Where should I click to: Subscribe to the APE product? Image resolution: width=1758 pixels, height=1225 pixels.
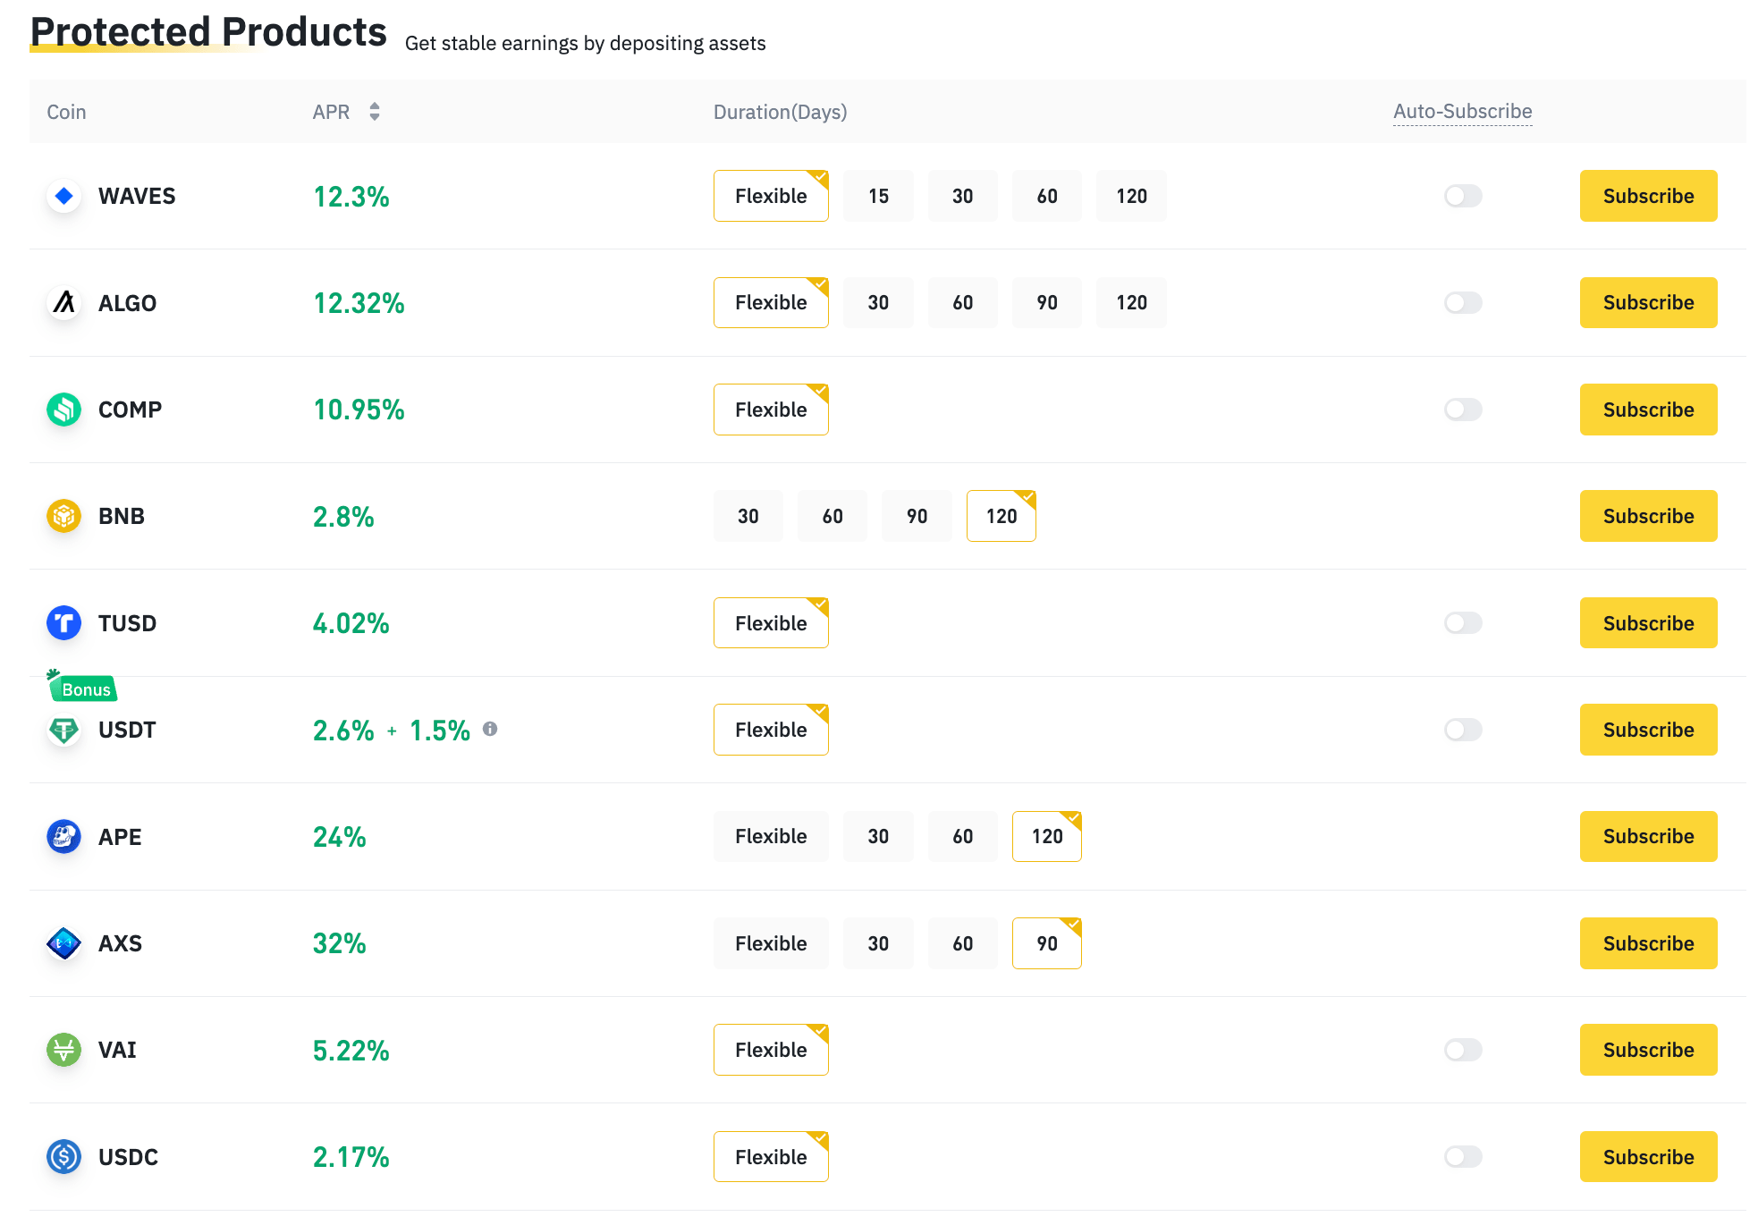point(1648,836)
